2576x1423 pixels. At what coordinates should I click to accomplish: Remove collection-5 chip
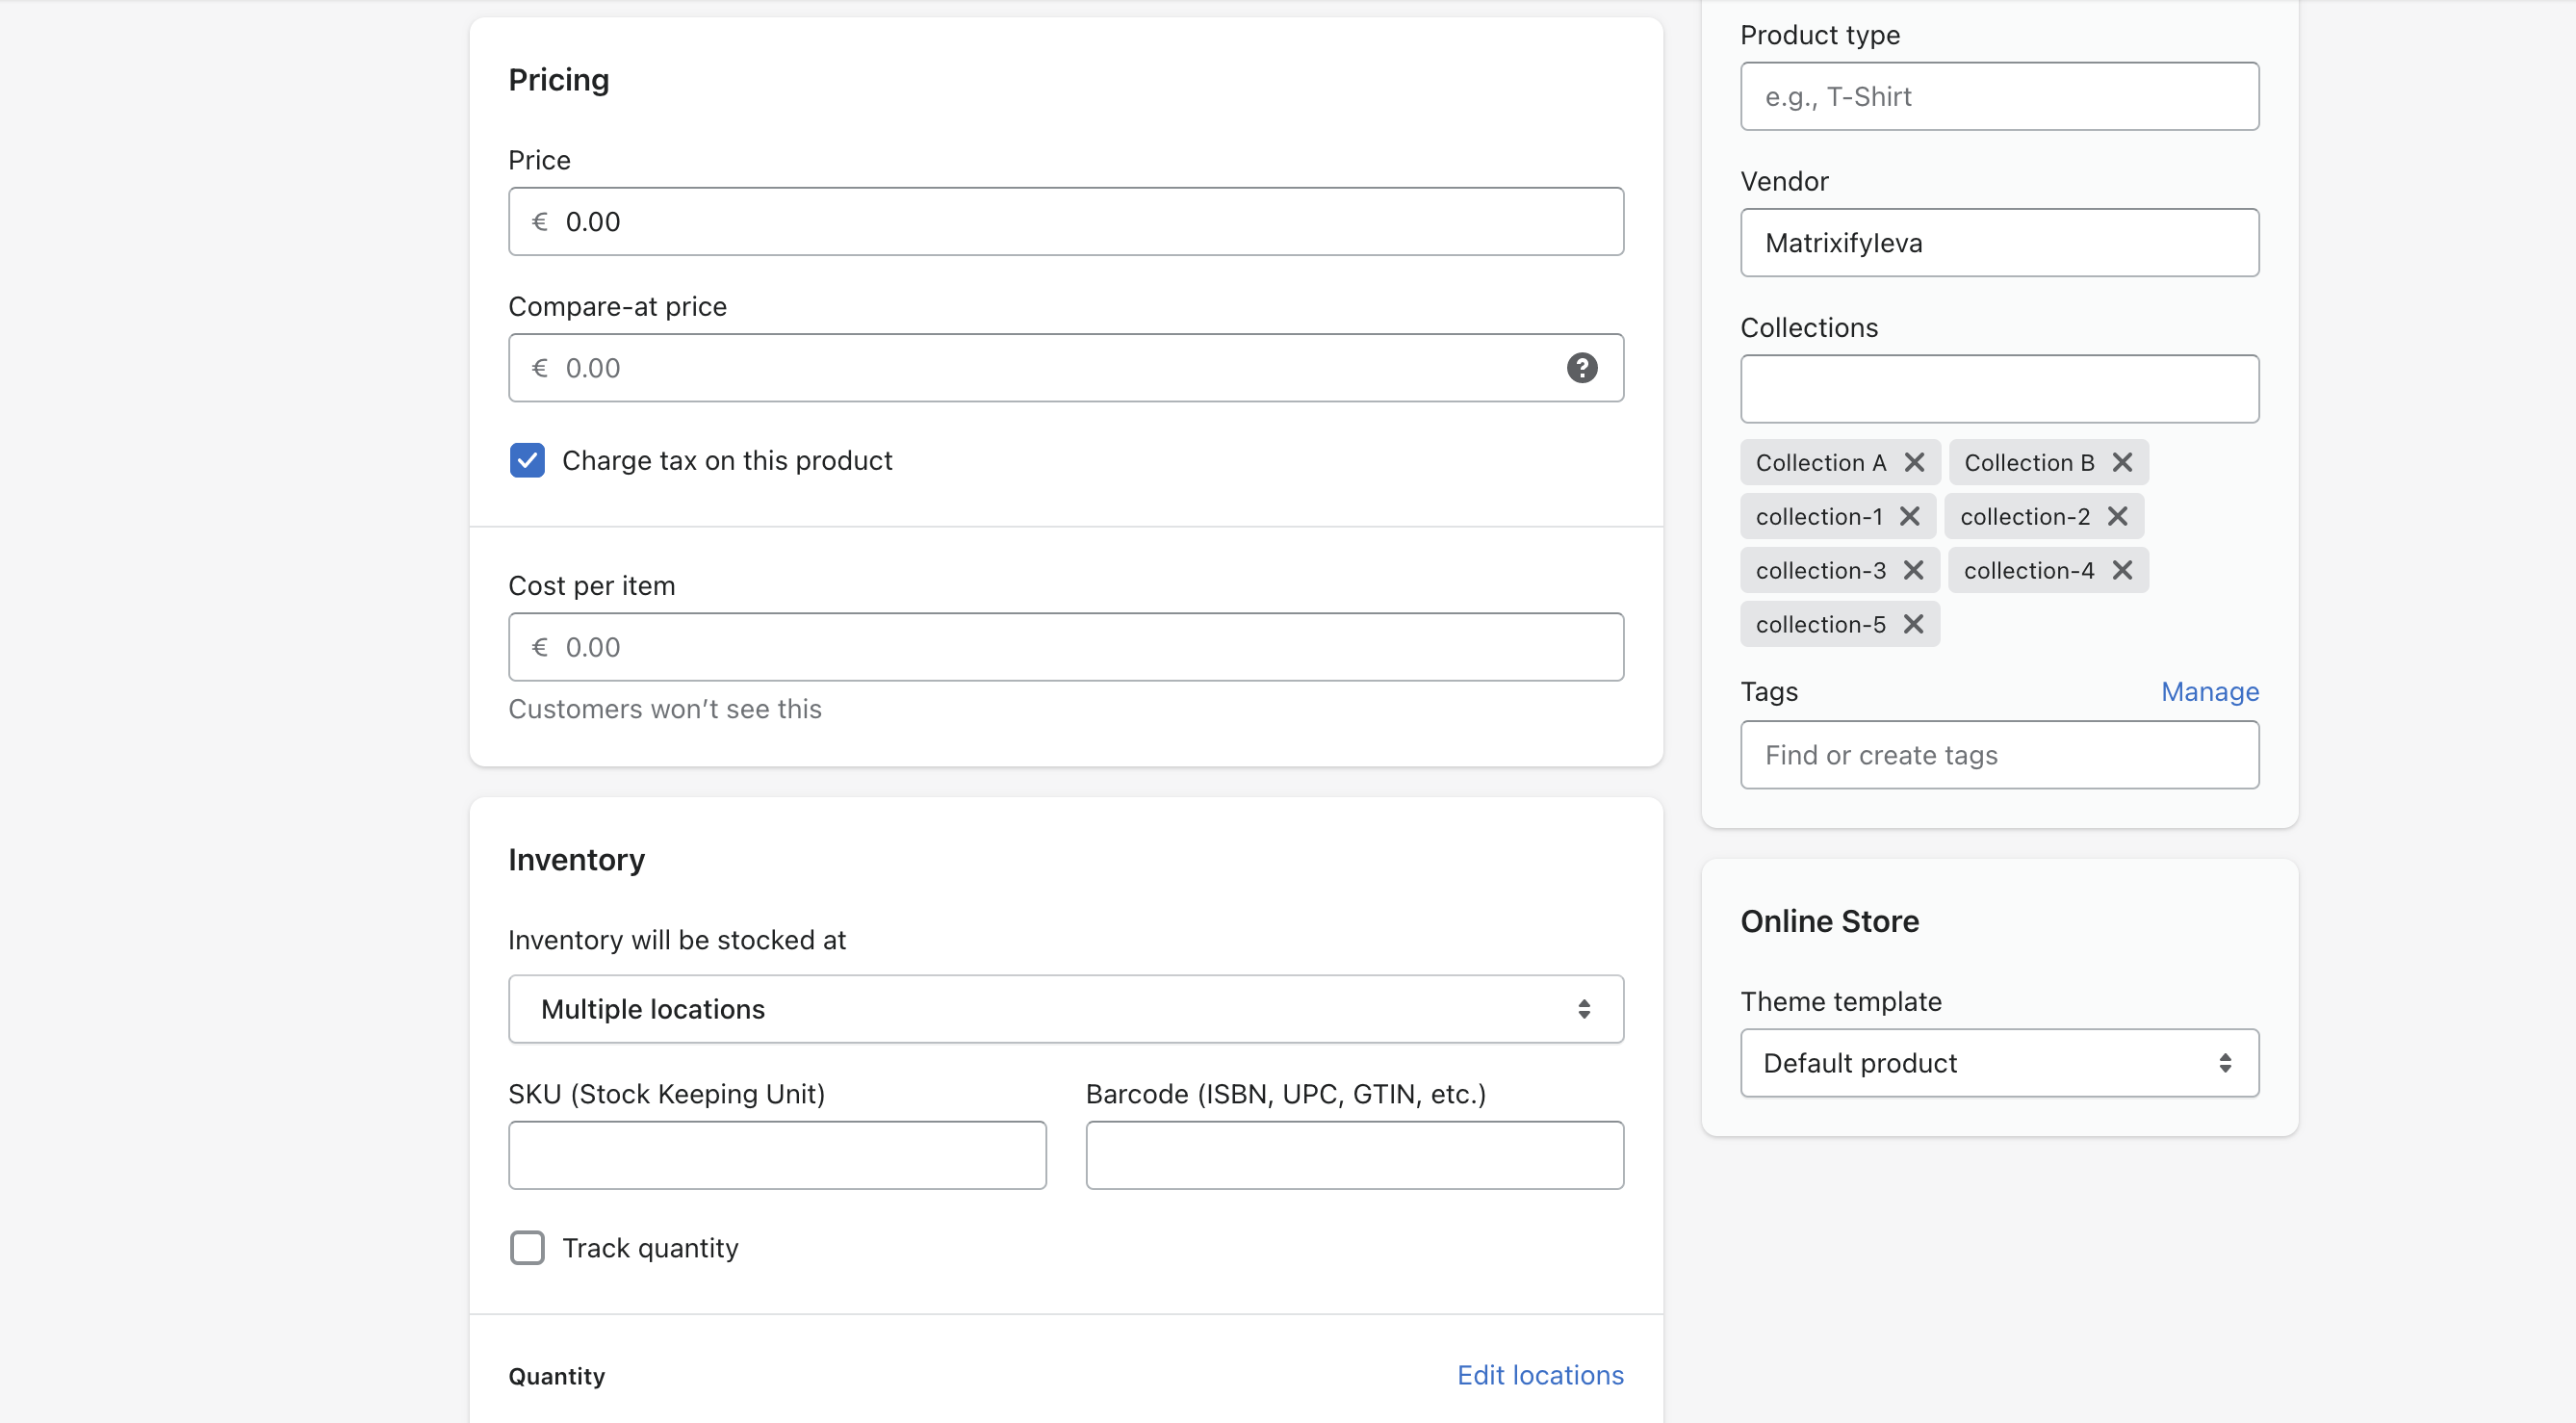[x=1913, y=624]
